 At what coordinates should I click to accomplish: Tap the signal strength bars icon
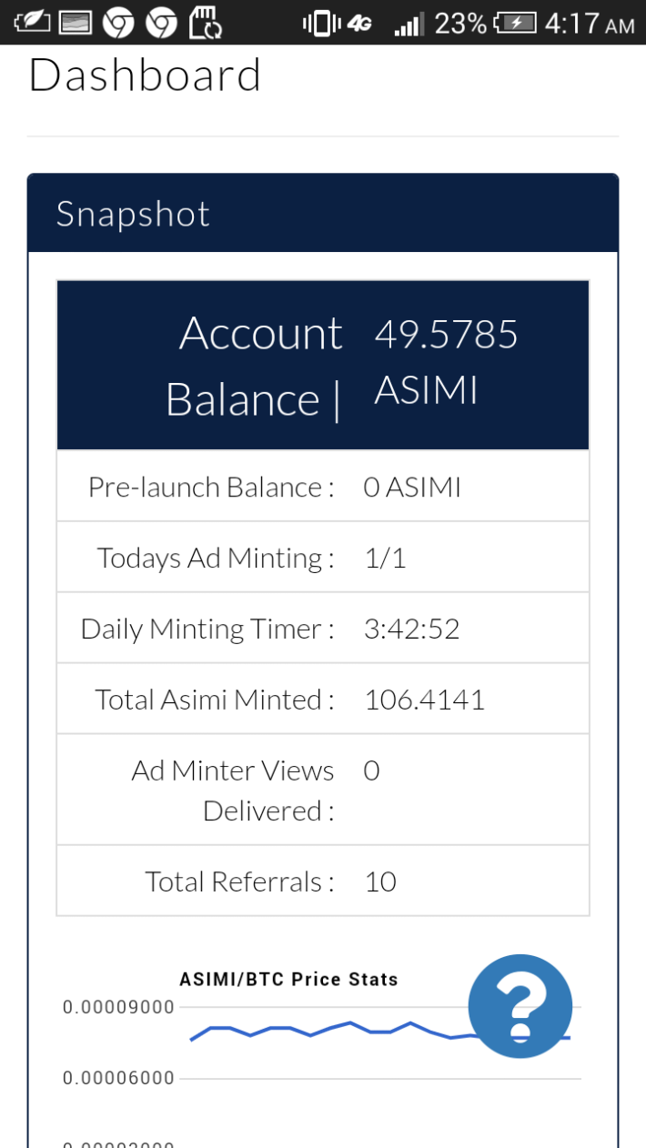tap(409, 24)
